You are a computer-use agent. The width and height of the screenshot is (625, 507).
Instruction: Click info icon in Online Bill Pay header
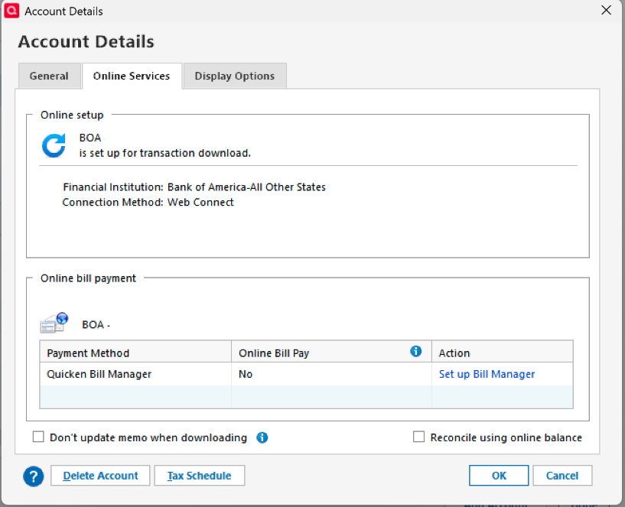(415, 352)
